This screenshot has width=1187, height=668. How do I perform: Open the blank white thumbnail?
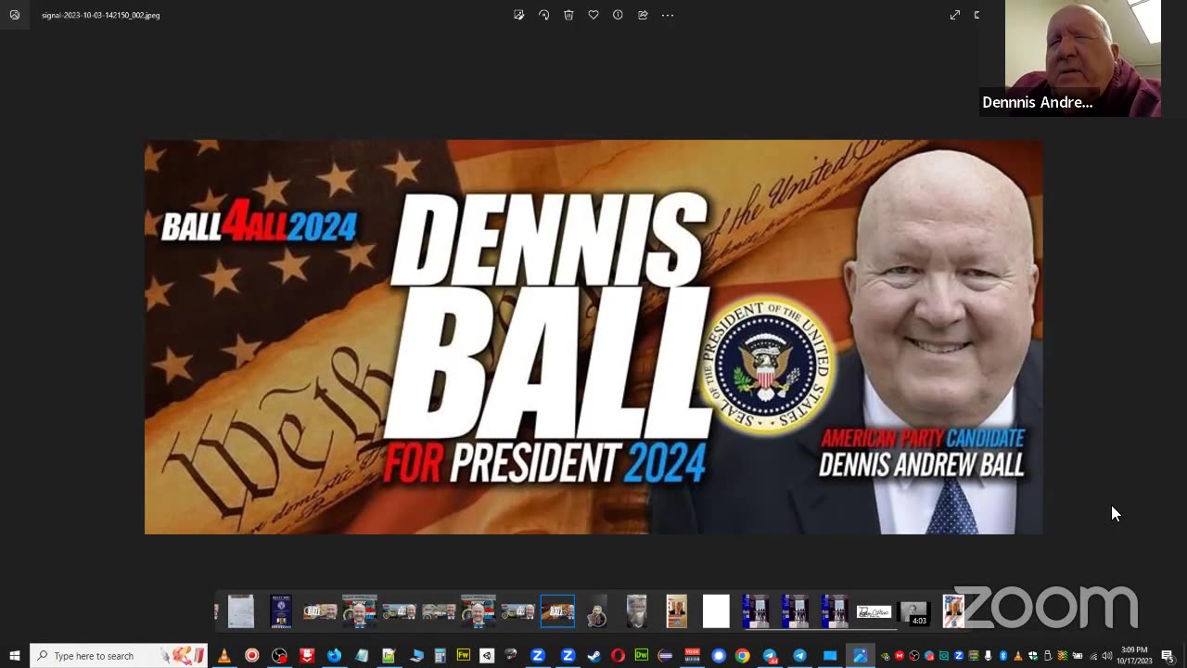tap(716, 611)
